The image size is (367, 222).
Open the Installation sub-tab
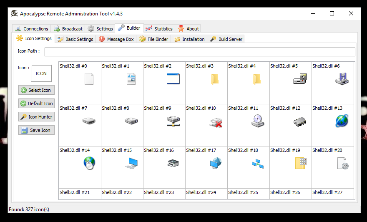(x=189, y=39)
